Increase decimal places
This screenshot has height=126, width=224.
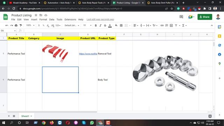pyautogui.click(x=52, y=26)
